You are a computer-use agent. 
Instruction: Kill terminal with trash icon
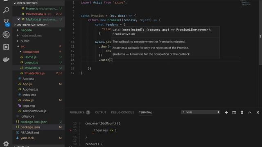[242, 113]
